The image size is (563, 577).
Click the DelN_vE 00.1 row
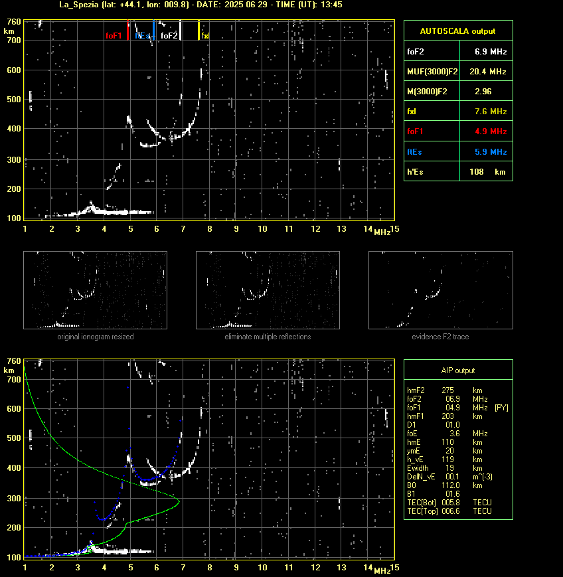click(449, 477)
